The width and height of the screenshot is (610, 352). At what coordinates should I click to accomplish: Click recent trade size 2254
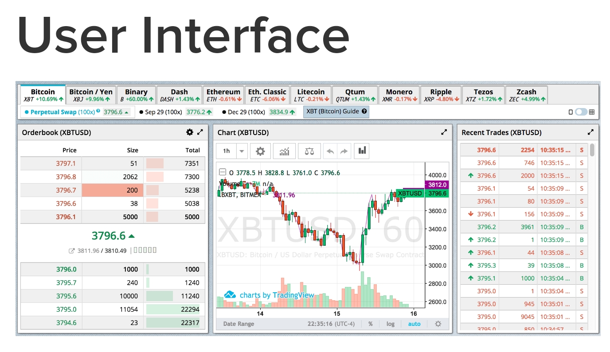528,150
